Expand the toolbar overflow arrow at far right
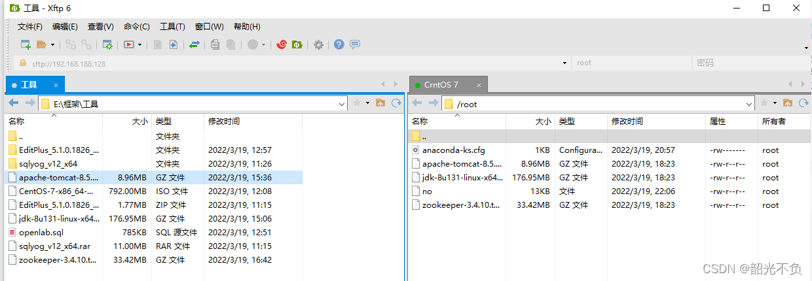Image resolution: width=812 pixels, height=281 pixels. pyautogui.click(x=806, y=47)
